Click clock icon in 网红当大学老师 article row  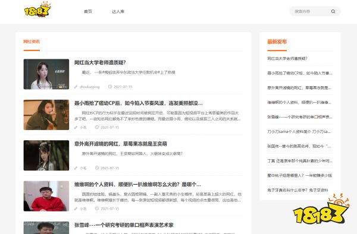pyautogui.click(x=110, y=87)
